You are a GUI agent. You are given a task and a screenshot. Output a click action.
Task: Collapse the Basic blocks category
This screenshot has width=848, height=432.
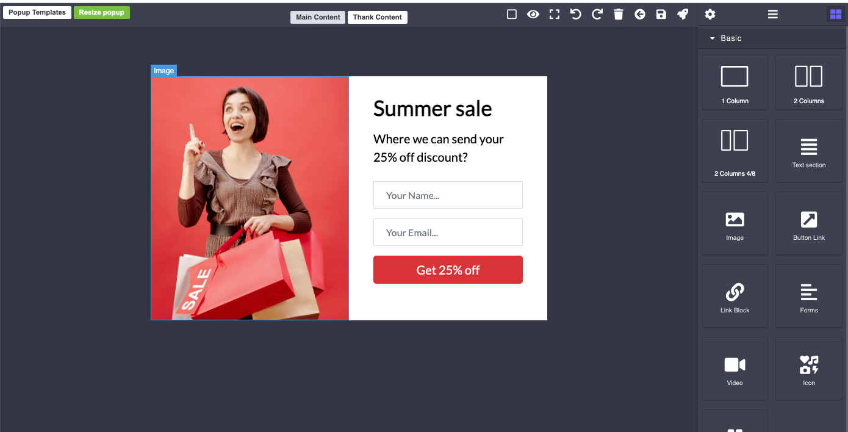pyautogui.click(x=726, y=38)
